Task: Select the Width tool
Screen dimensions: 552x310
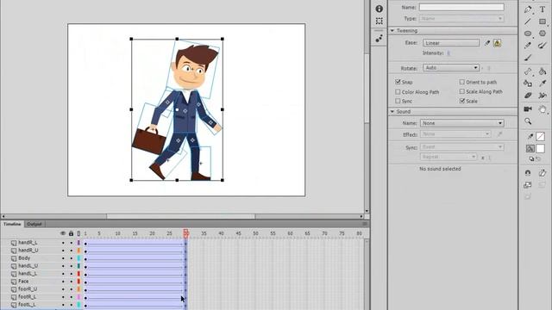Action: 543,96
